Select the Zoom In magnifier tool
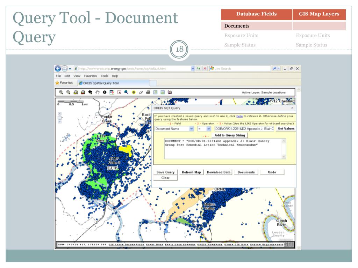This screenshot has height=268, width=358. (61, 92)
